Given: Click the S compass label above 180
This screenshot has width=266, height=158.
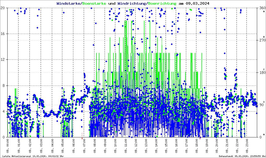Looking at the screenshot, I should 264,69.
